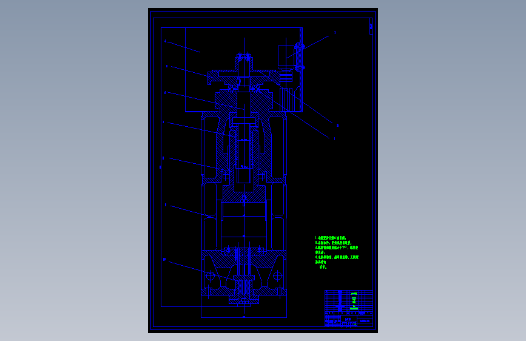Click the green technical notes text block
The image size is (526, 341).
click(x=337, y=252)
